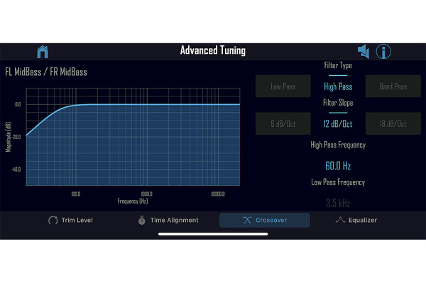
Task: Open the Trim Level tab
Action: coord(70,220)
